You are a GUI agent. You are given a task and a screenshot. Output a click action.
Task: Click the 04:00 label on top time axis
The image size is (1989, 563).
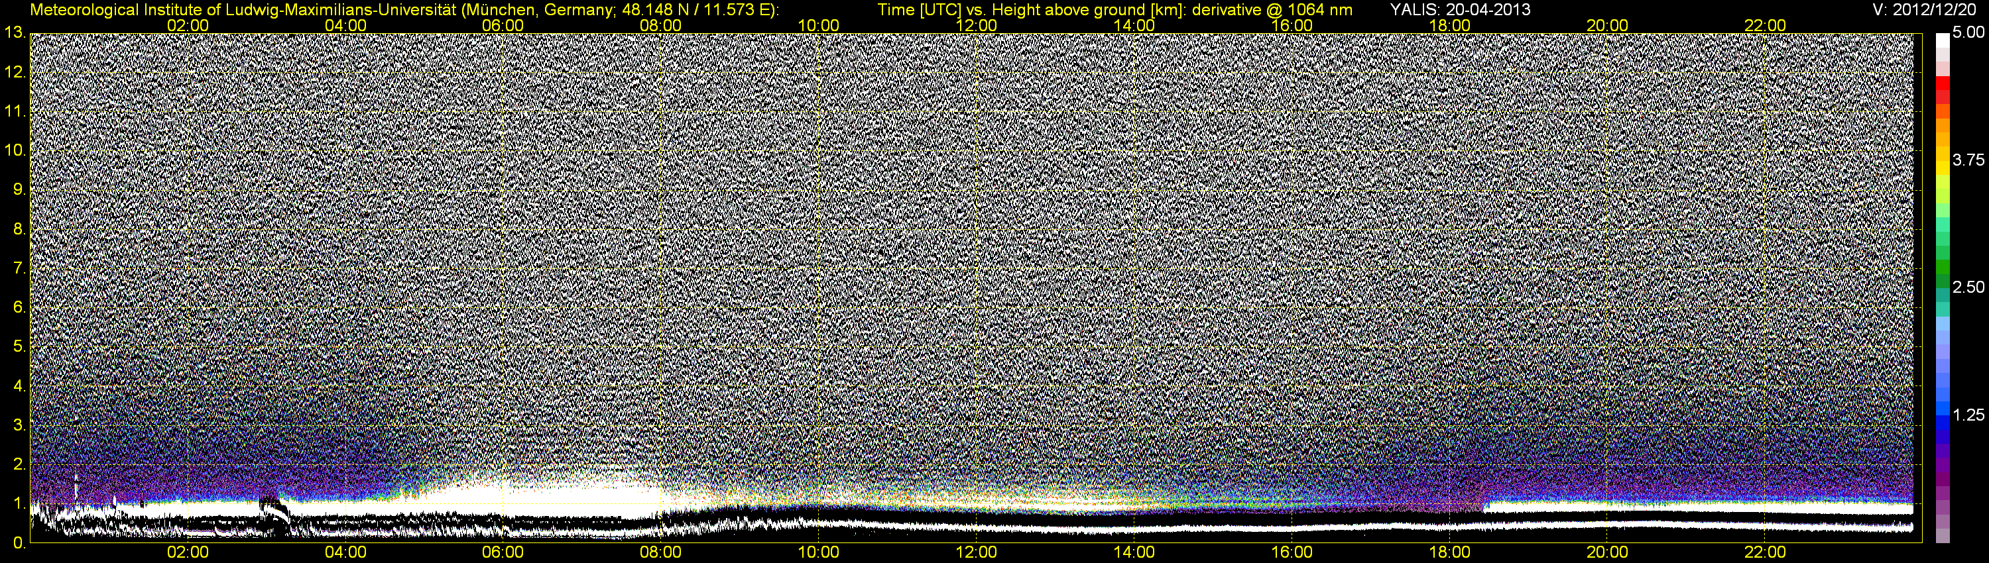point(345,25)
